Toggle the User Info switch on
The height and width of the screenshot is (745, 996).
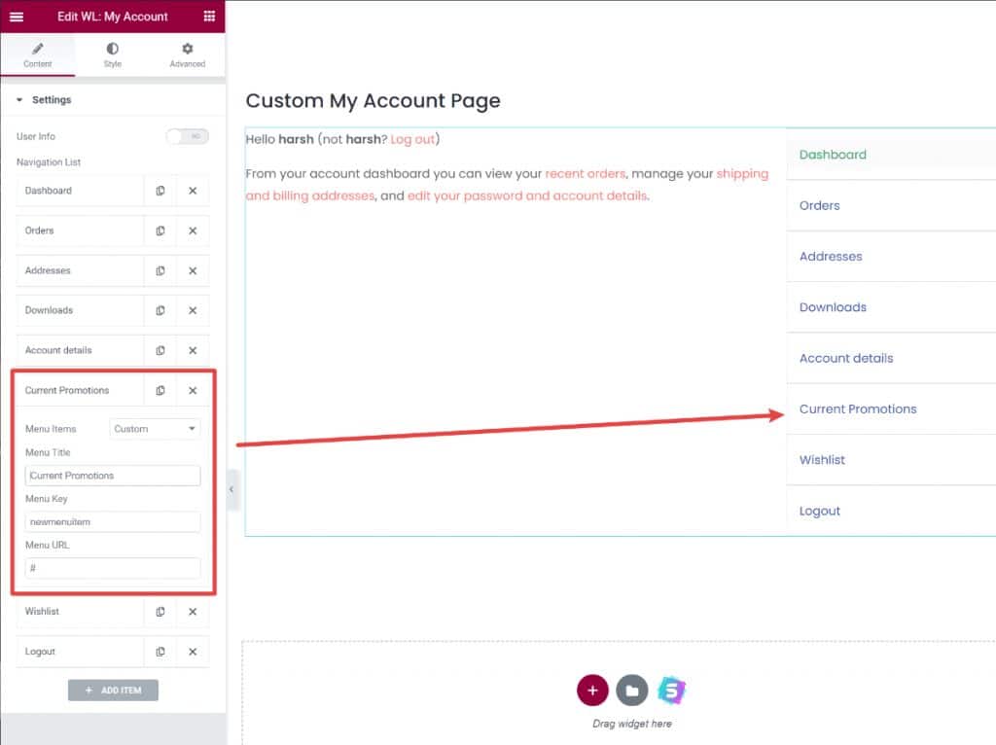(187, 136)
